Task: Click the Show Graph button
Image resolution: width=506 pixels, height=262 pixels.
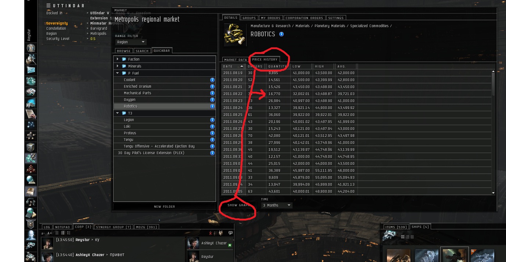Action: click(x=239, y=205)
